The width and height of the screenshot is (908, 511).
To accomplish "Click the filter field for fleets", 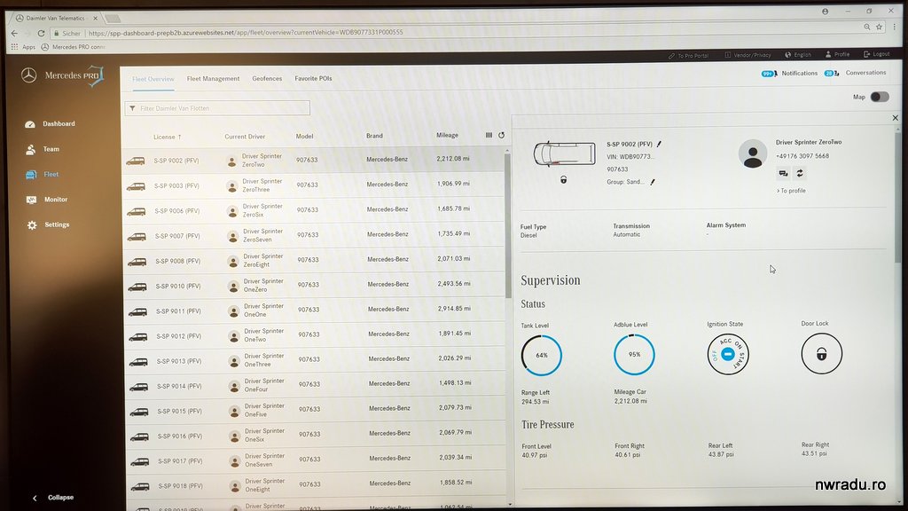I will click(217, 108).
